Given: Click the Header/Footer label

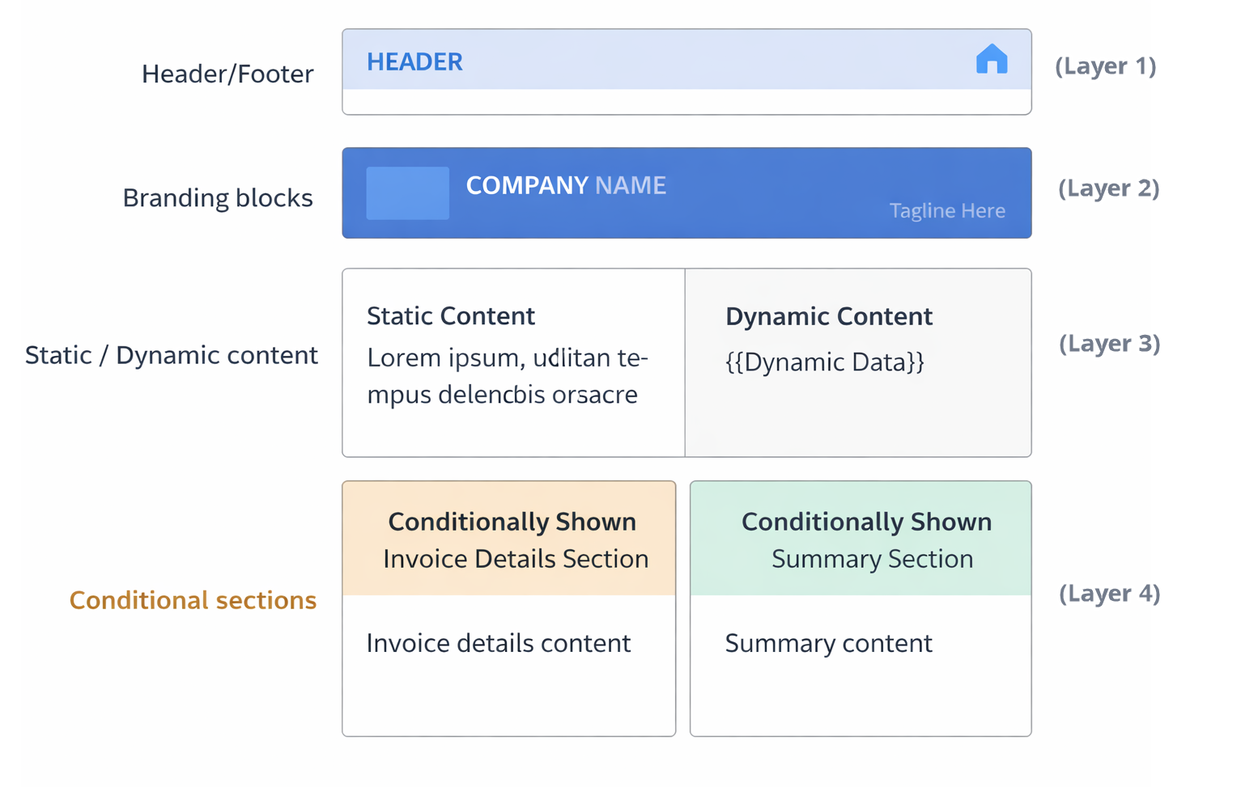Looking at the screenshot, I should (227, 74).
